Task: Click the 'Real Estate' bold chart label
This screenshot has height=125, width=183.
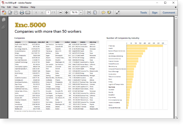Action: [112, 87]
